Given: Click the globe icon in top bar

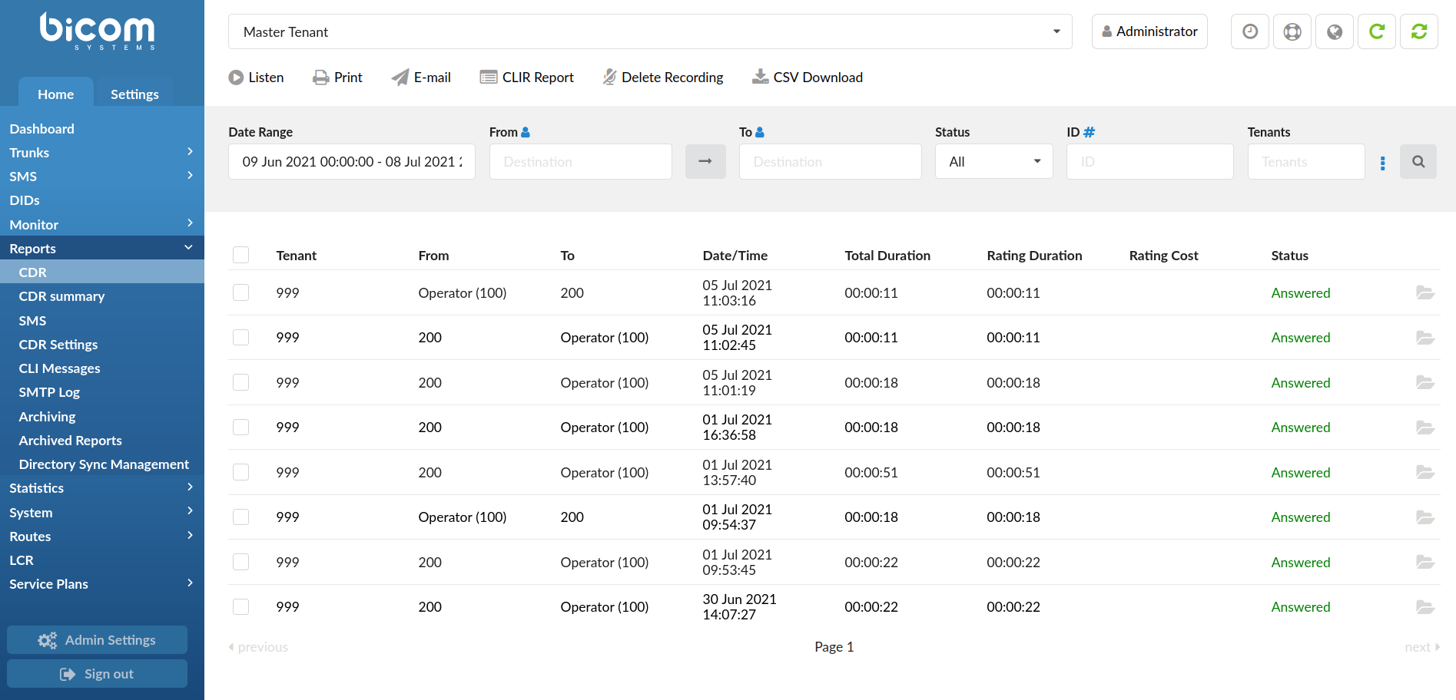Looking at the screenshot, I should (1335, 31).
